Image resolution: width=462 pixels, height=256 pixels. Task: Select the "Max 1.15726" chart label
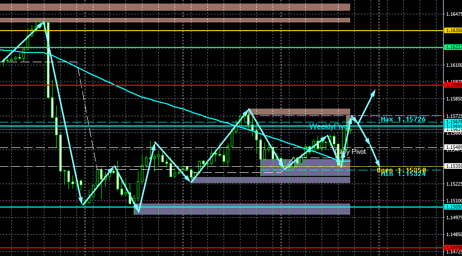[403, 119]
